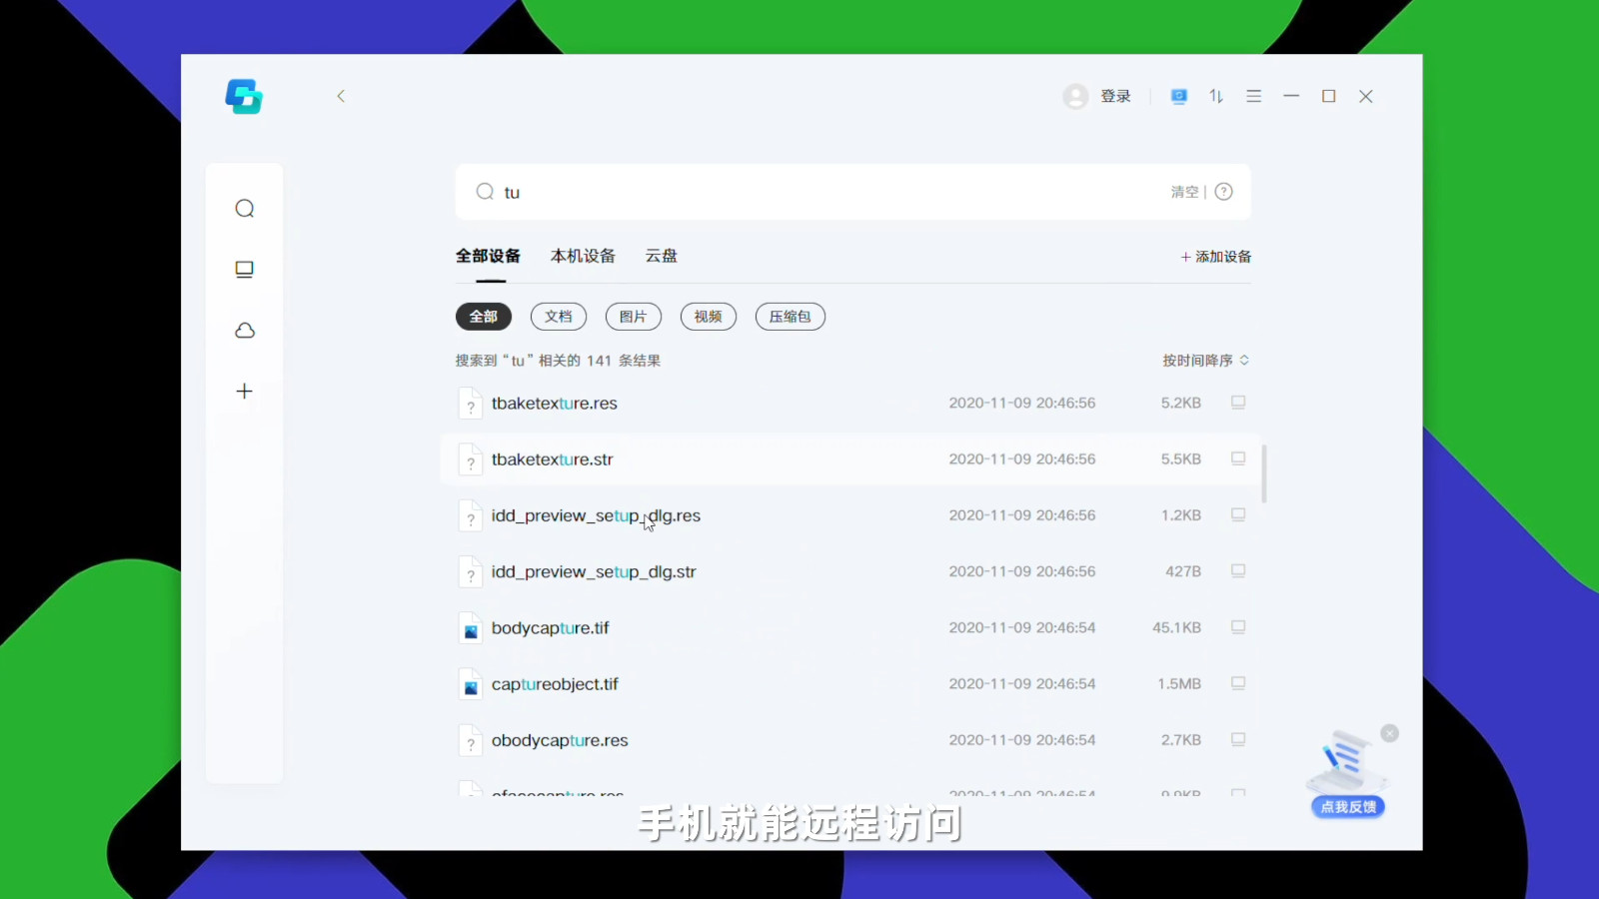1599x899 pixels.
Task: Click the file icon of idd_preview_setup_dlg.res
Action: tap(470, 515)
